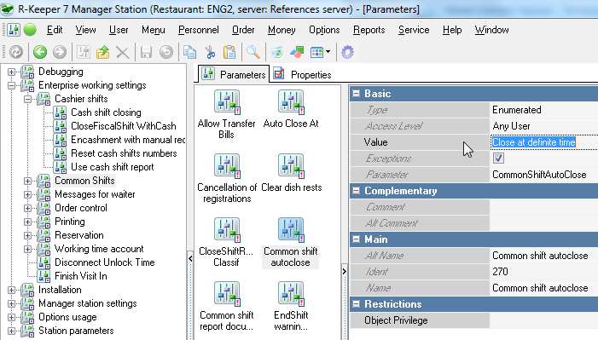Click the undo toolbar icon

(166, 52)
